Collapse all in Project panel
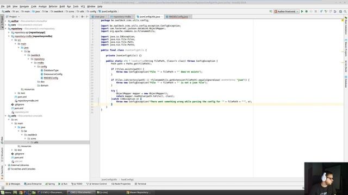Viewport: 348px width, 195px height. [x=77, y=17]
